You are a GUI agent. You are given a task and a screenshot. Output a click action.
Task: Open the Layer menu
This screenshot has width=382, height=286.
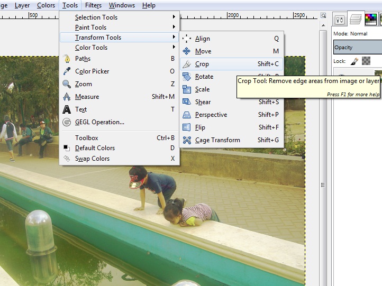coord(22,5)
